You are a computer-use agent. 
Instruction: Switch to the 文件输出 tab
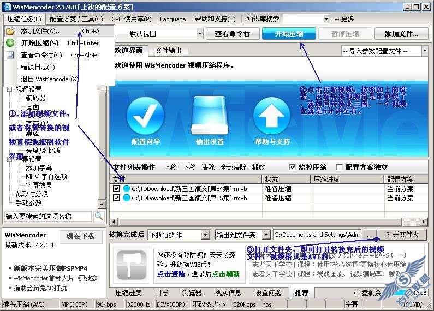(168, 51)
